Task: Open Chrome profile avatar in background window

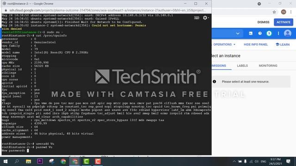Action: 284,12
